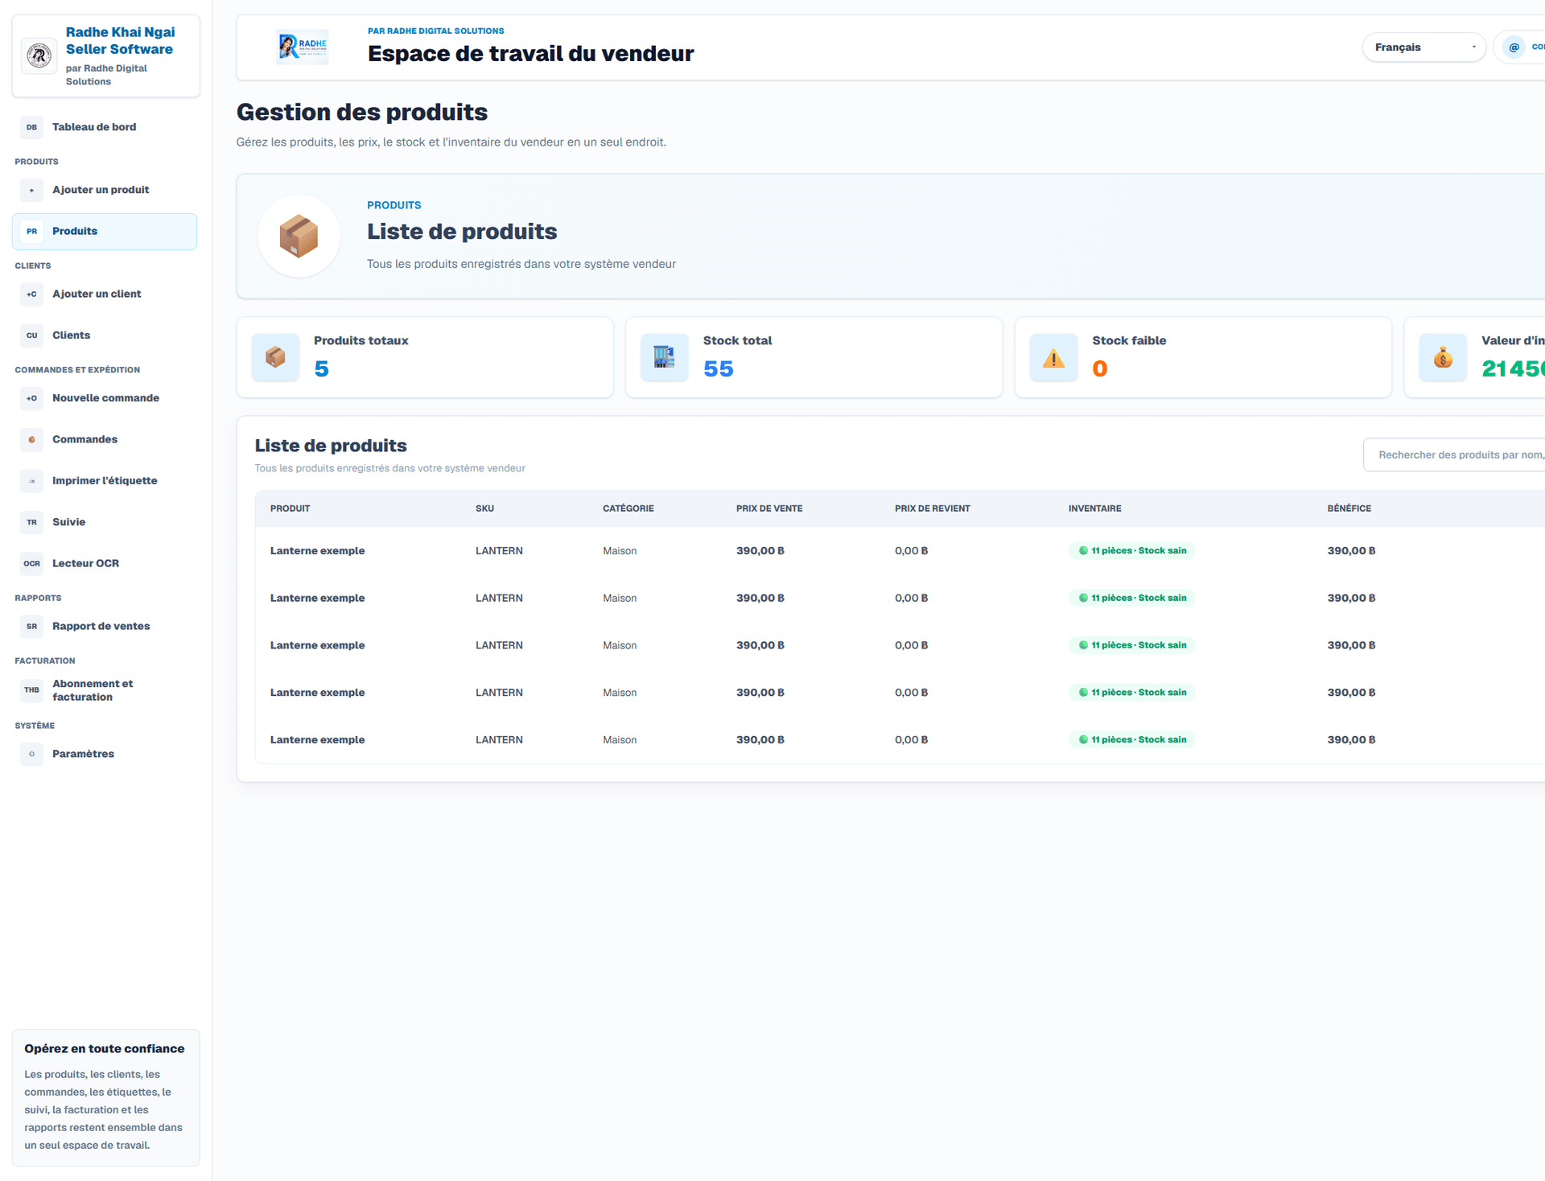Click the INVENTAIRE column header
1545x1181 pixels.
pyautogui.click(x=1094, y=508)
